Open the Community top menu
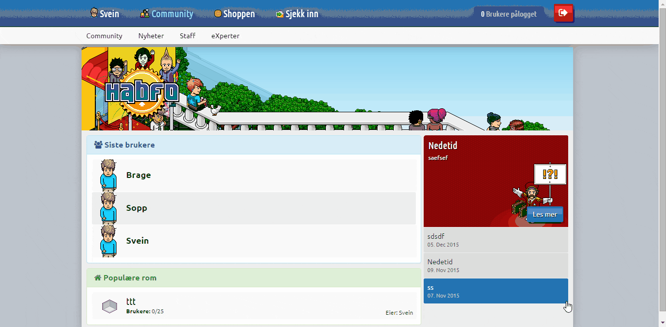Screen dimensions: 666x327 [167, 14]
